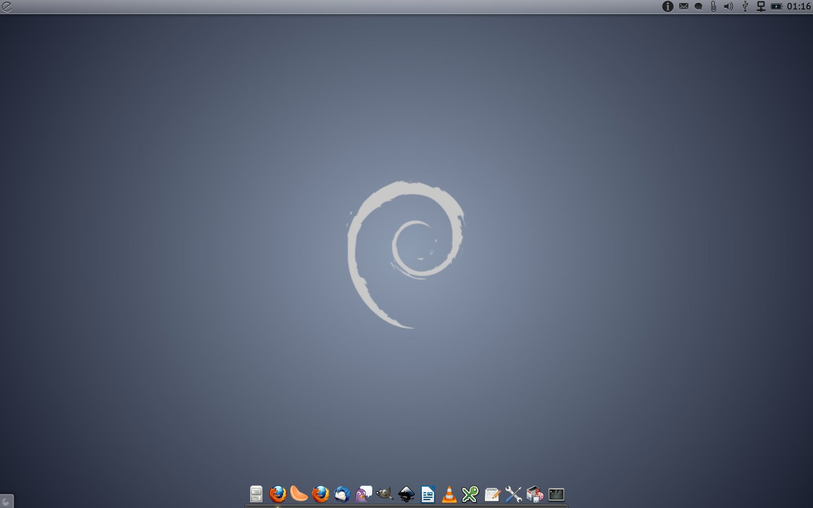Open the notepad text editor icon
The image size is (813, 508).
click(492, 494)
